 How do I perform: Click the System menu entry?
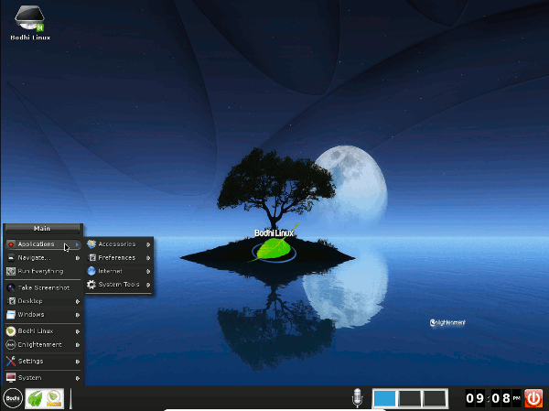click(x=30, y=377)
